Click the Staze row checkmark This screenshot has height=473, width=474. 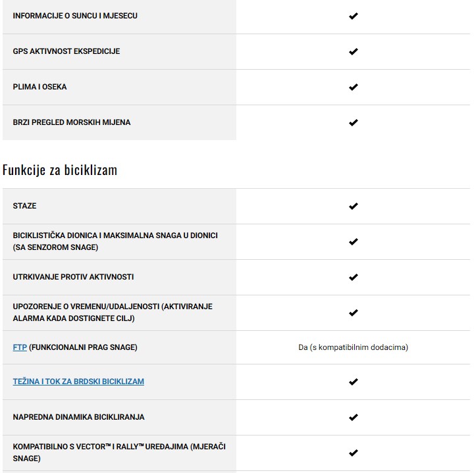pyautogui.click(x=353, y=206)
